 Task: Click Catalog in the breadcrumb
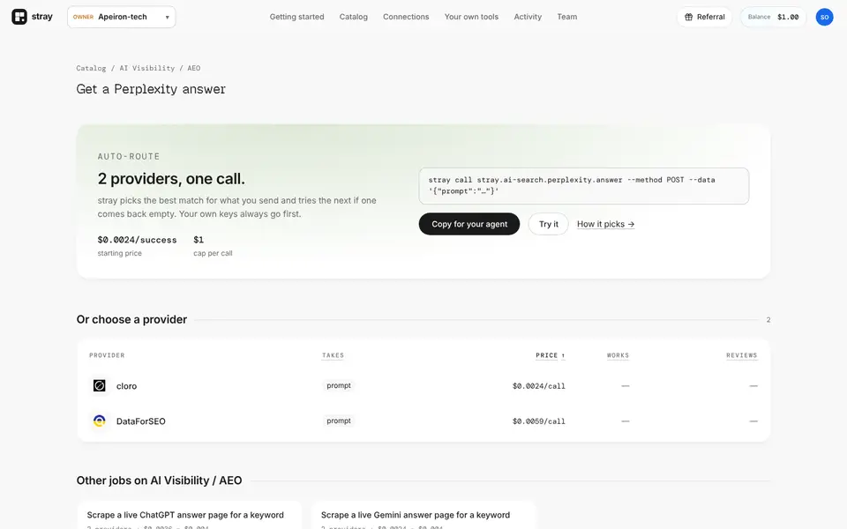point(91,68)
